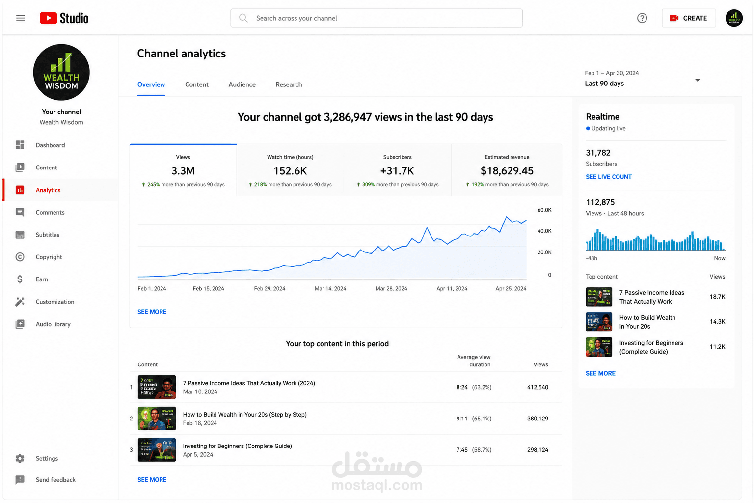Select the Estimated revenue metric card

coord(507,170)
